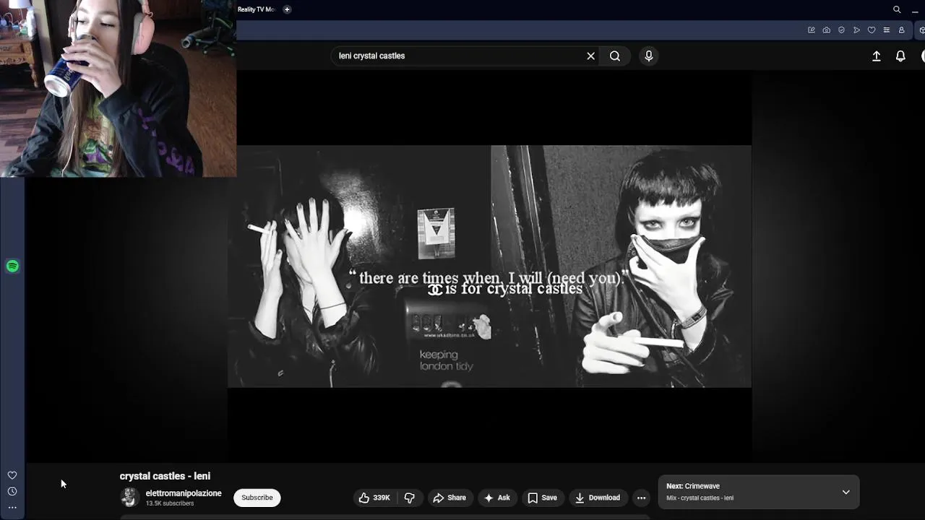This screenshot has height=520, width=925.
Task: Open the shield privacy protection icon
Action: (x=842, y=30)
